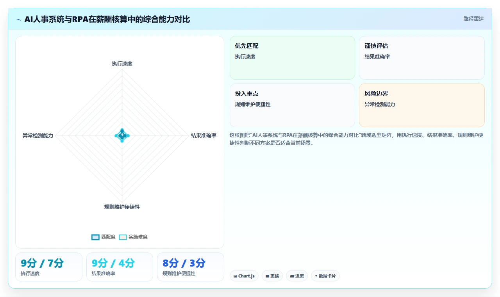
Task: Click the Chart.js chip
Action: click(x=244, y=276)
